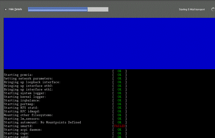Click the OK status for lm_sensors
Image resolution: width=215 pixels, height=138 pixels.
coord(119,119)
